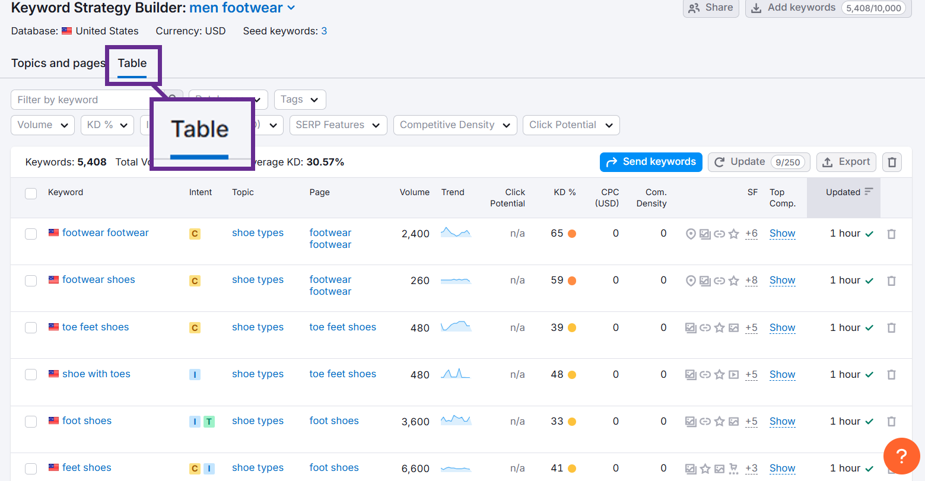Click volume value 2,400 for 'footwear footwear'
Viewport: 925px width, 481px height.
click(415, 234)
